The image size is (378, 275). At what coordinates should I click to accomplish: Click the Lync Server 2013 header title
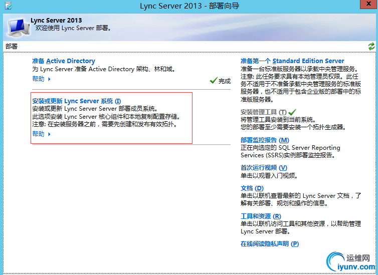[56, 21]
